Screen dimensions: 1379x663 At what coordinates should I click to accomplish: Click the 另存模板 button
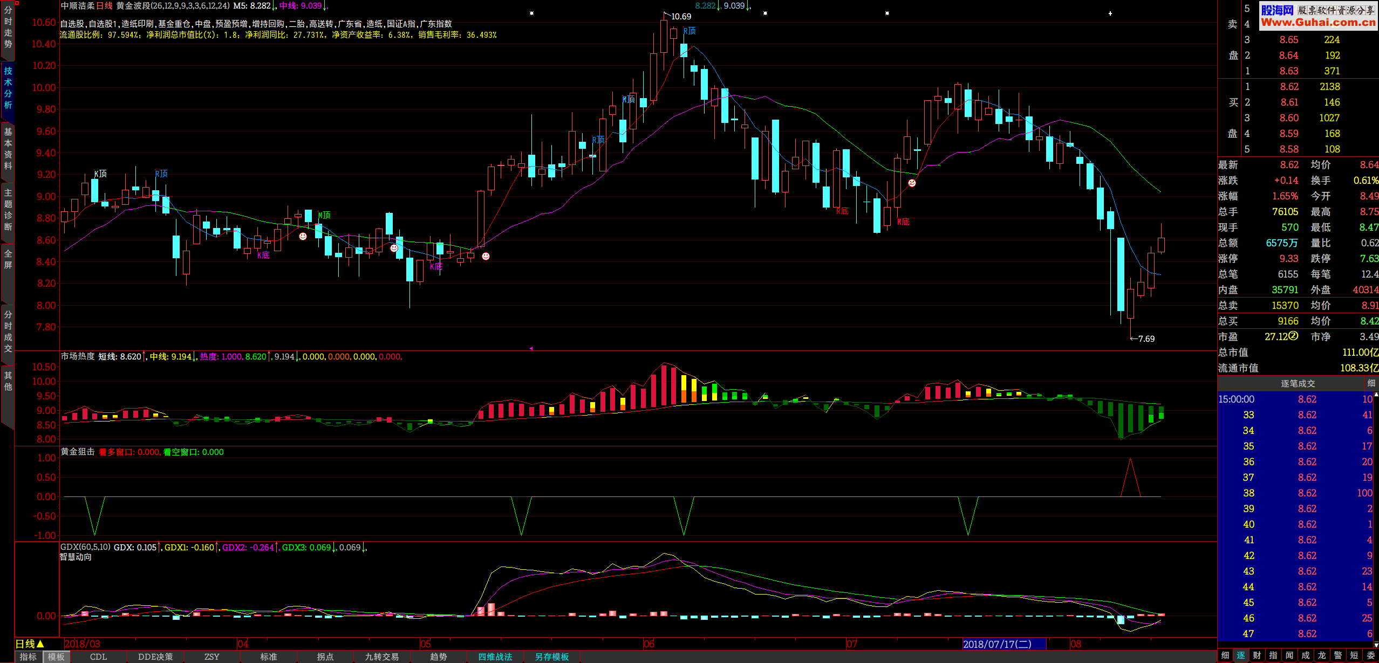(x=551, y=657)
